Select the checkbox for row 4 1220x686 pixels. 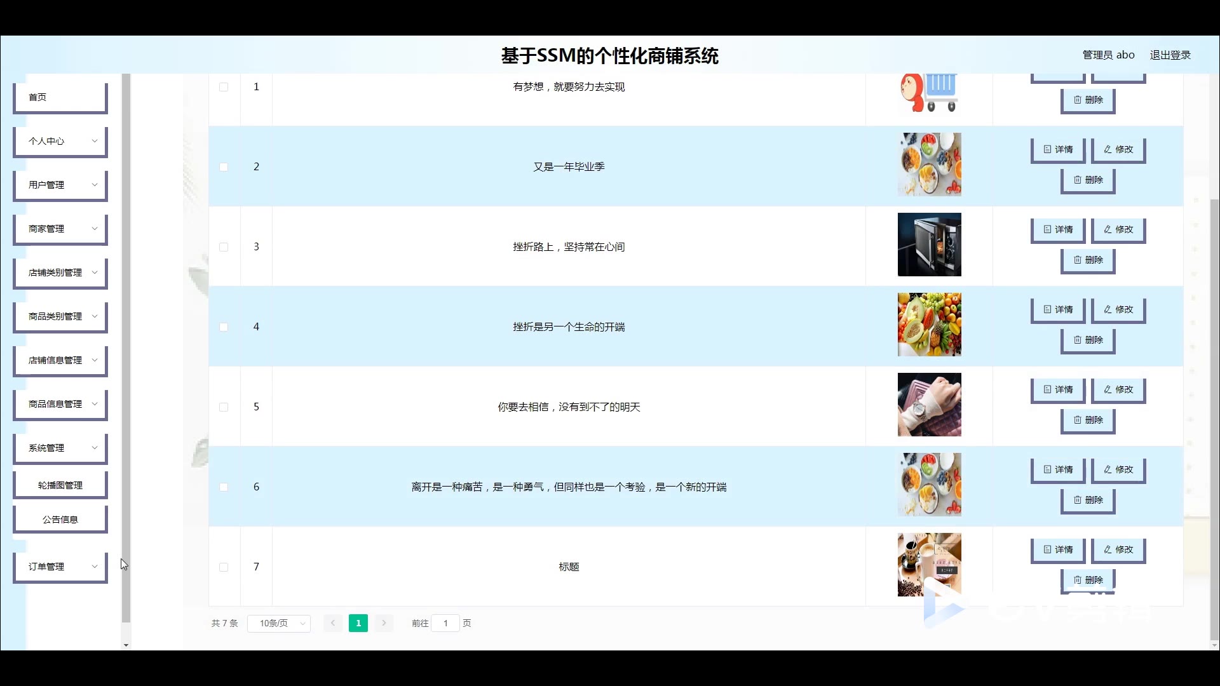pyautogui.click(x=224, y=327)
